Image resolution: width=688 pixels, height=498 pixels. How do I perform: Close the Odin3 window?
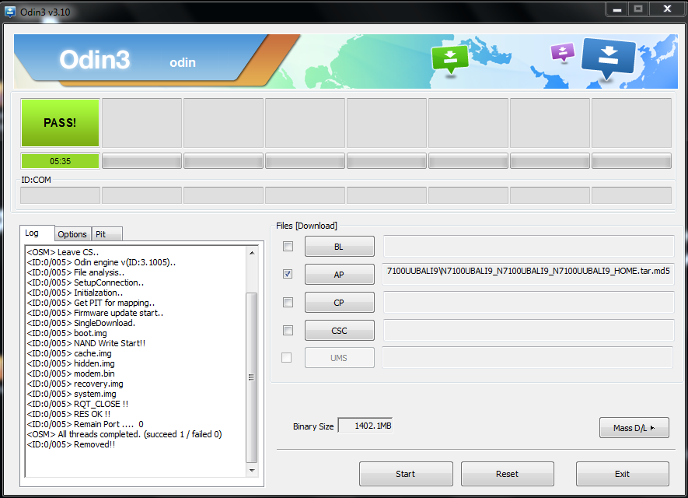tap(667, 9)
